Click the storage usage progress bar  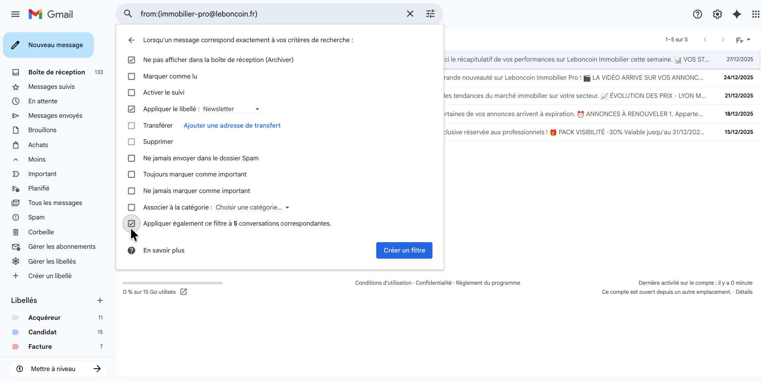pos(173,283)
